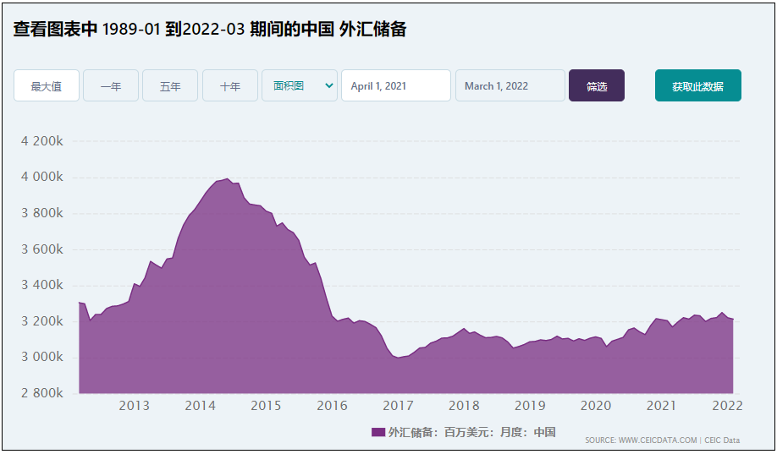Click the March 1, 2022 end date field

click(510, 85)
